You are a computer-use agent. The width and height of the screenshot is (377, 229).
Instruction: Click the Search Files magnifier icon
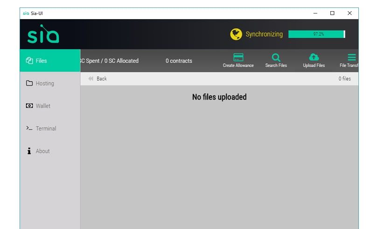(276, 58)
